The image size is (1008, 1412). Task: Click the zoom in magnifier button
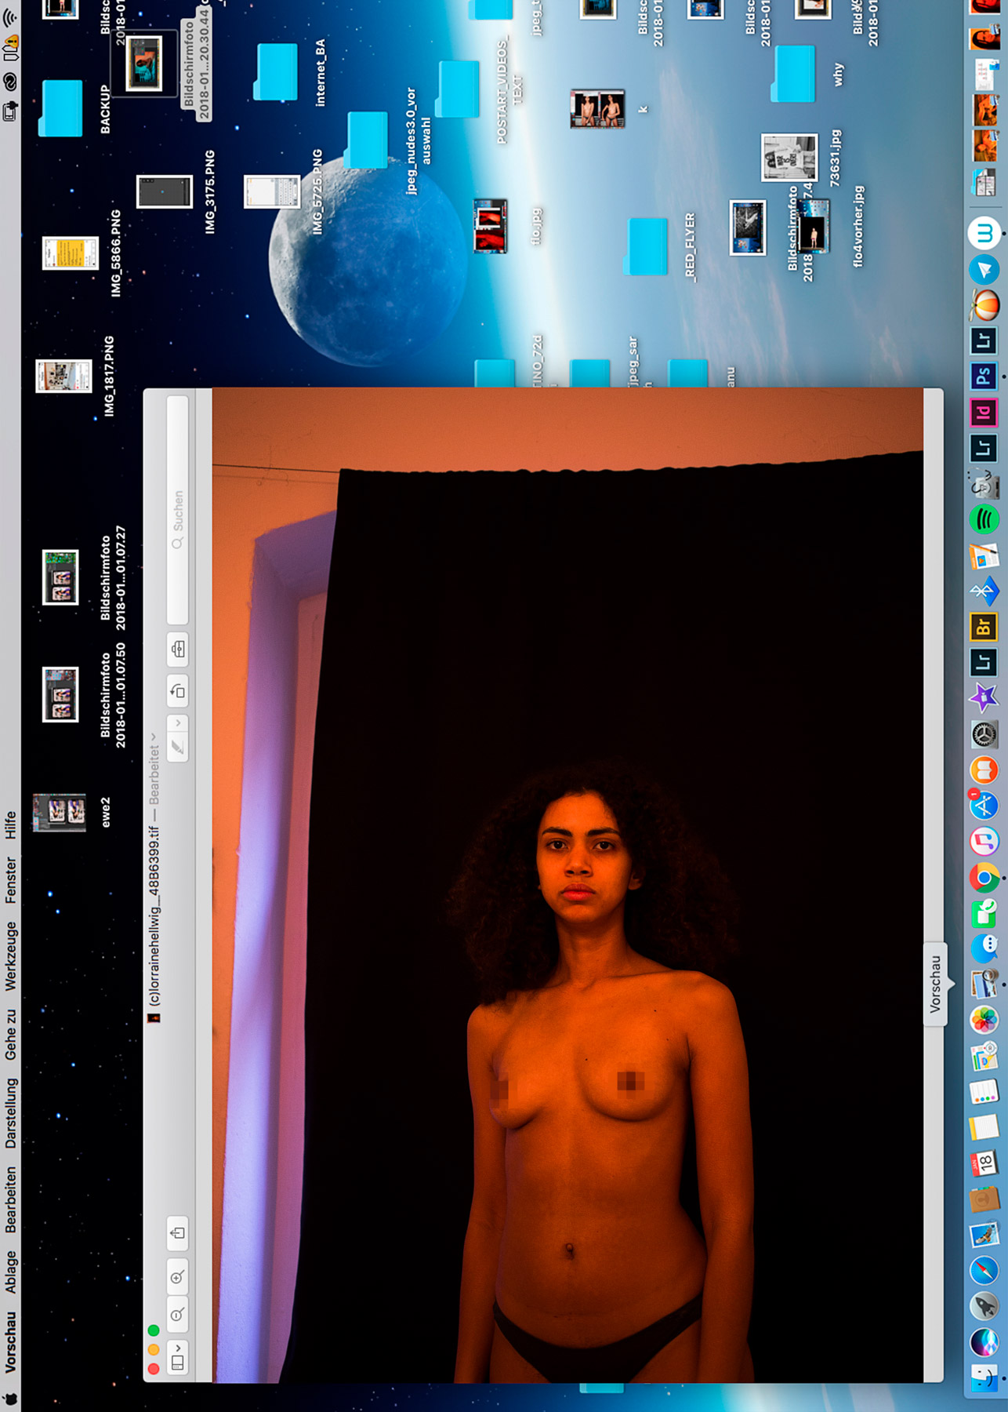coord(178,1277)
